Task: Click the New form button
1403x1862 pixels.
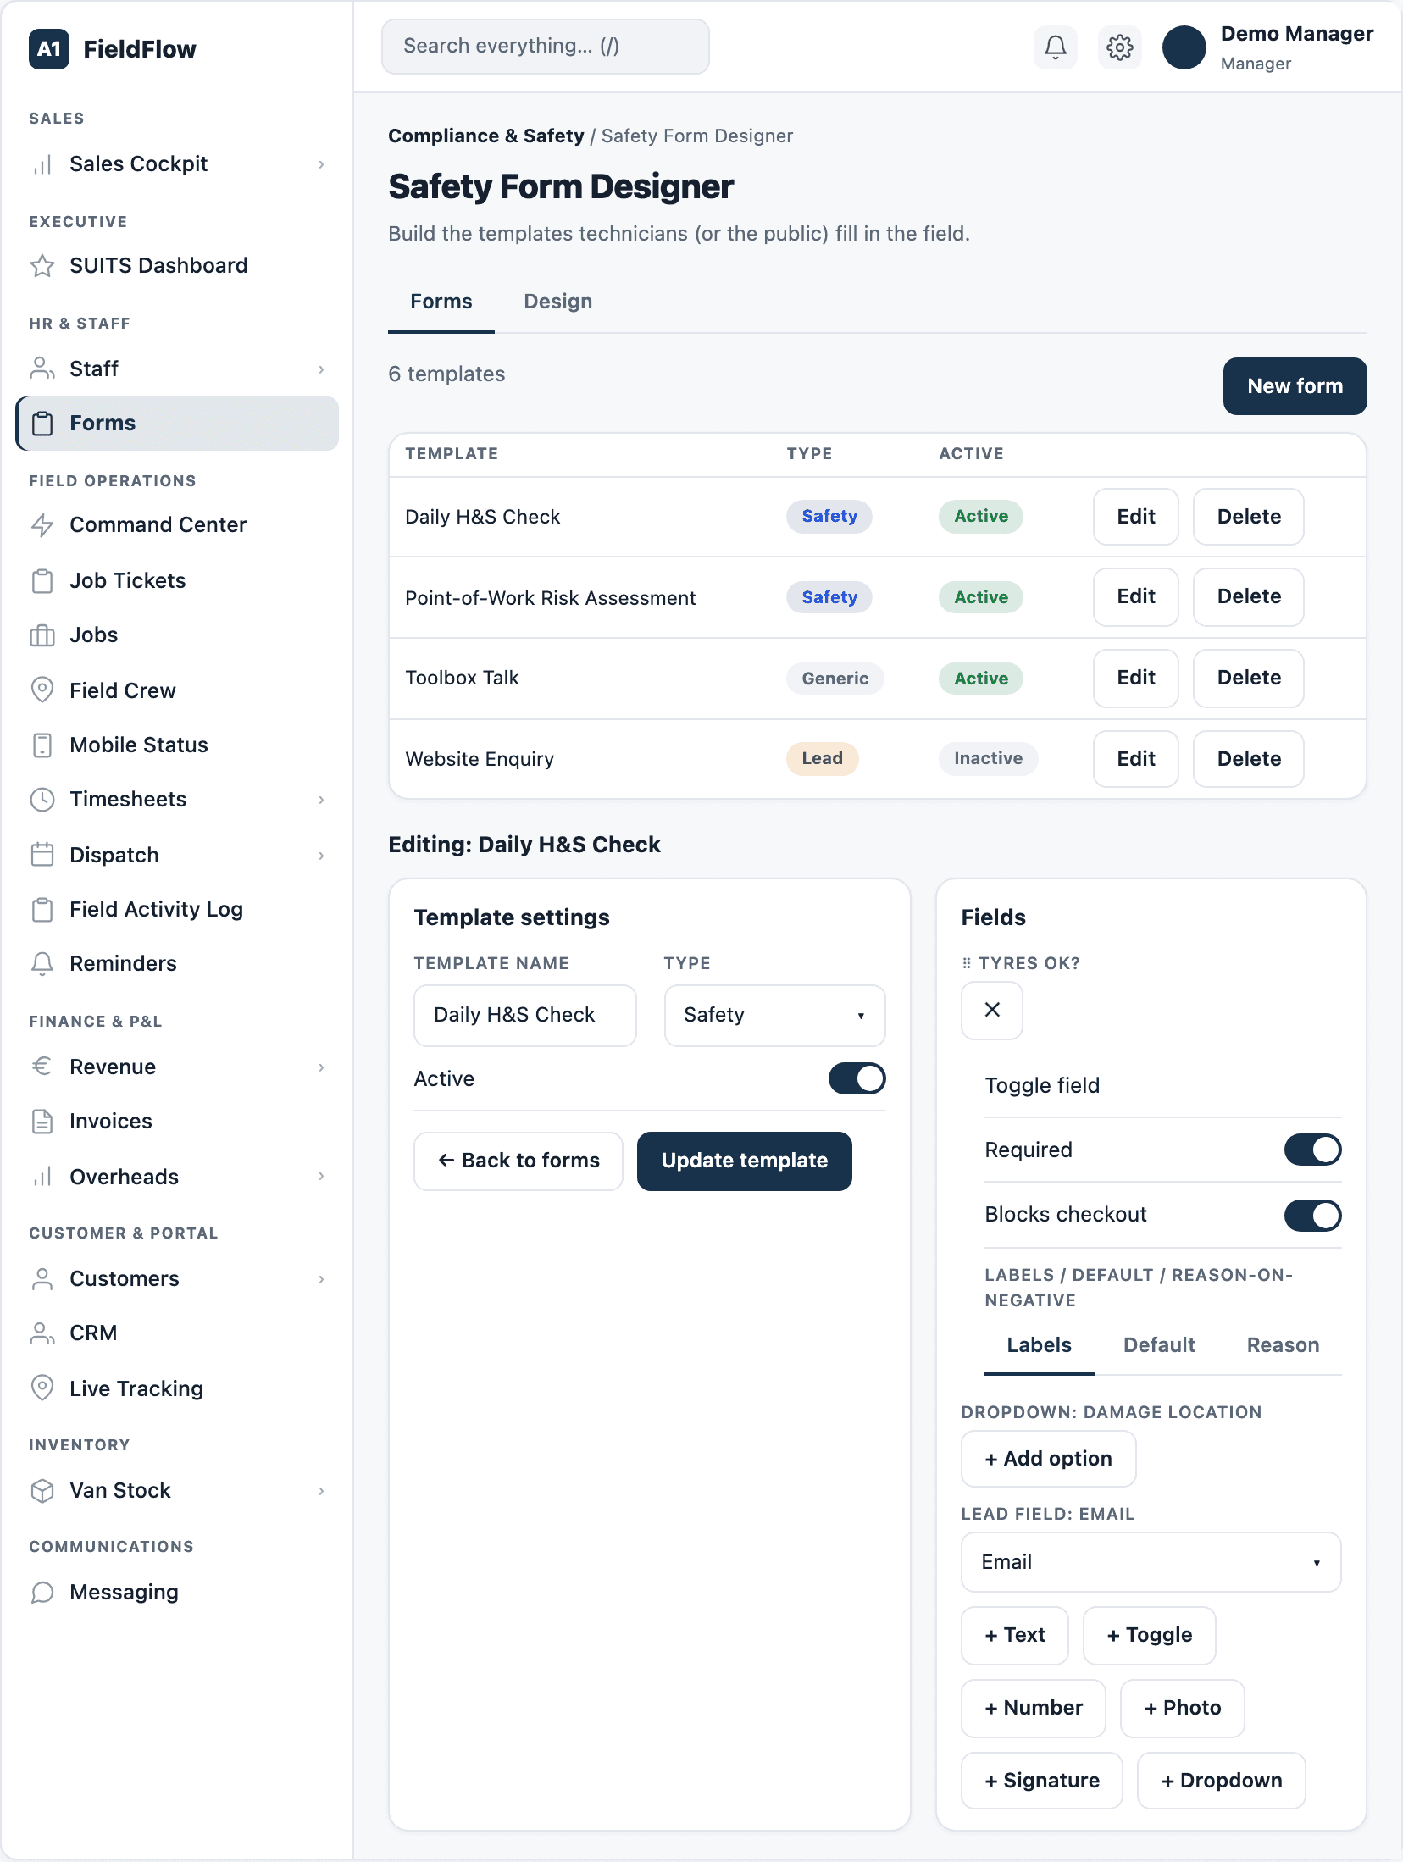Action: pos(1295,386)
